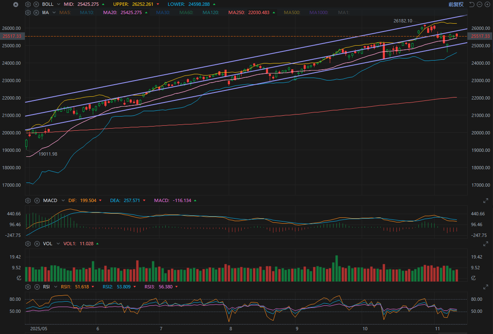Viewport: 493px width, 334px height.
Task: Click the VOL1 value 11.028
Action: pyautogui.click(x=87, y=244)
